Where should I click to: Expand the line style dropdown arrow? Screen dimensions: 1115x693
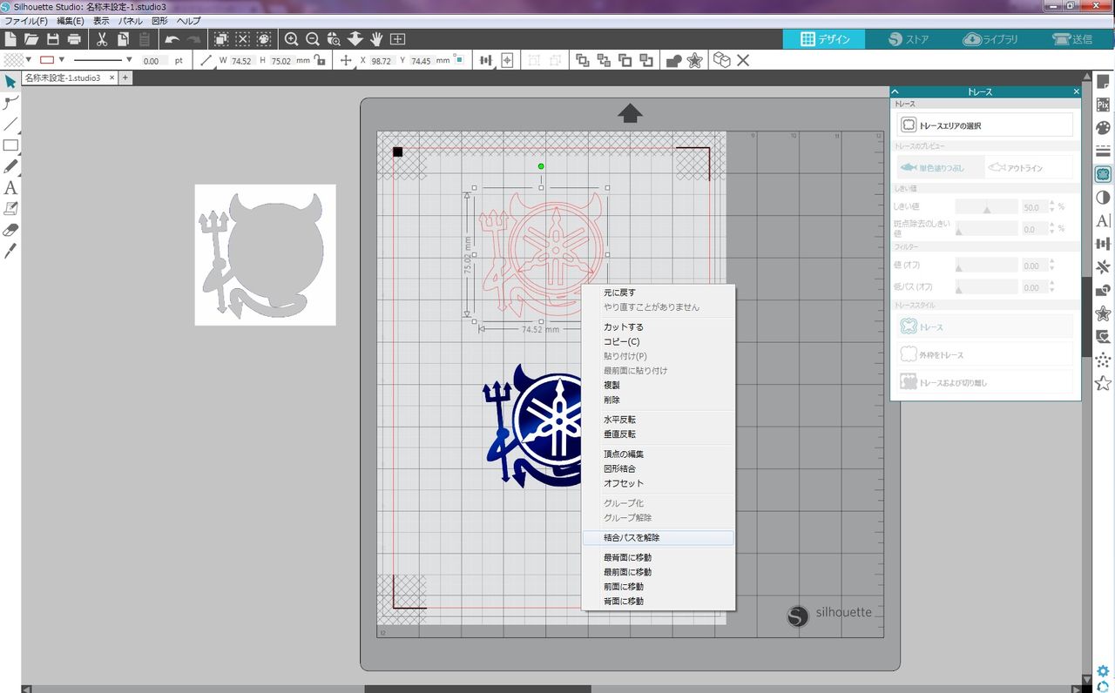(130, 60)
